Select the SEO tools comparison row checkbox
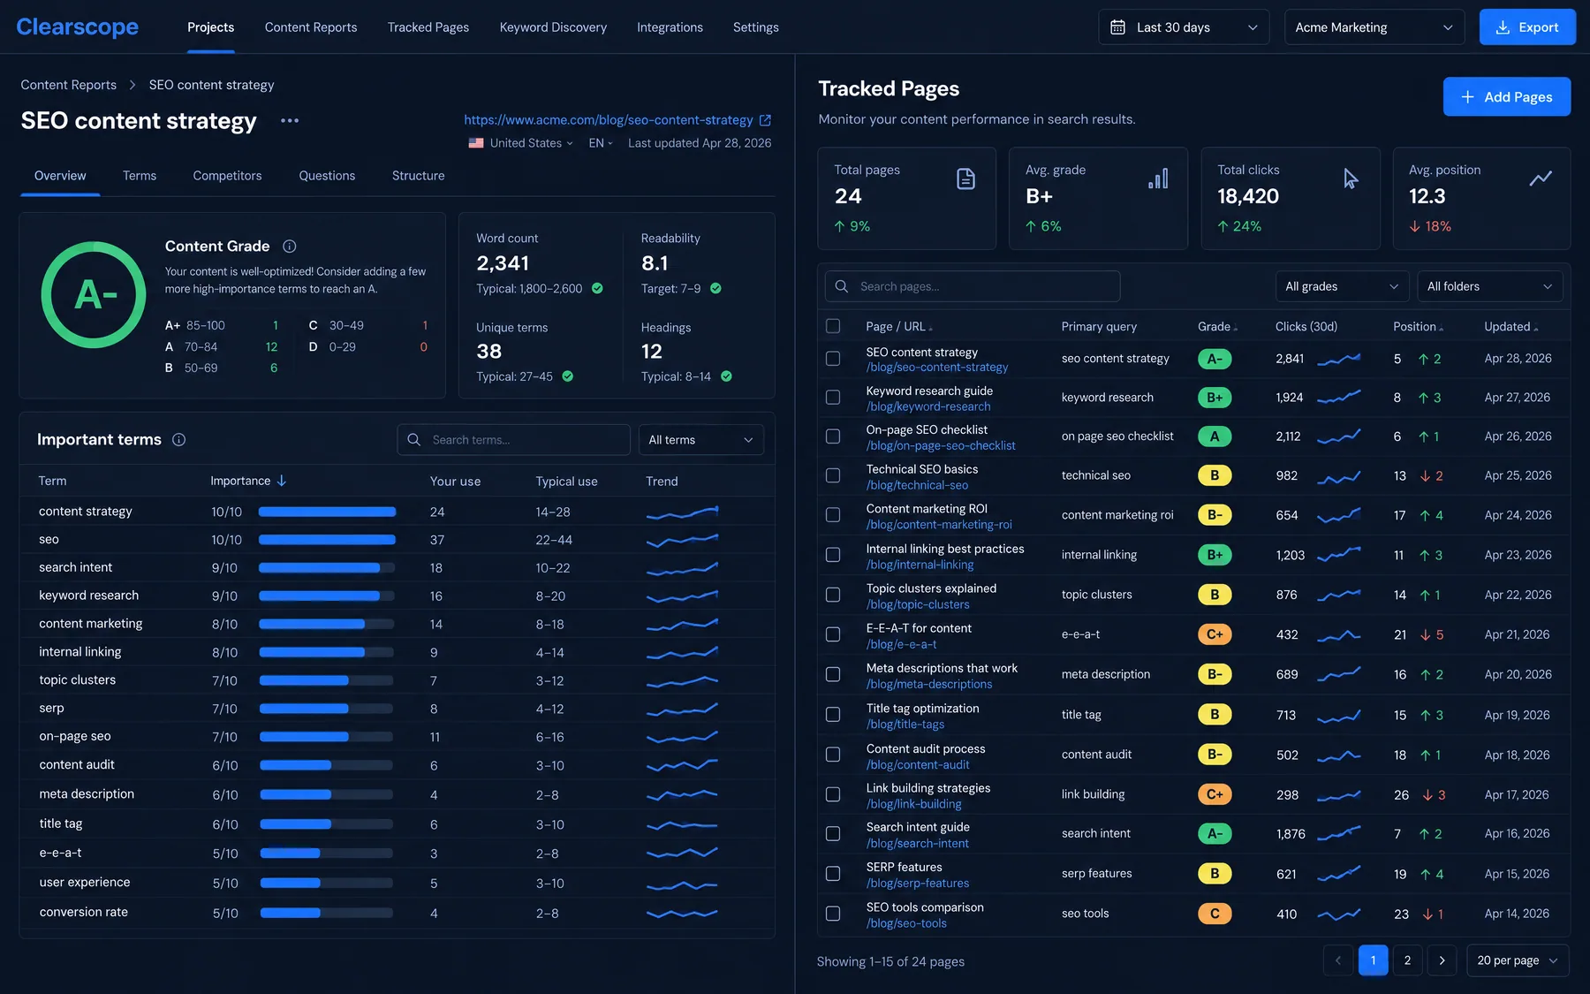Image resolution: width=1590 pixels, height=994 pixels. click(833, 914)
